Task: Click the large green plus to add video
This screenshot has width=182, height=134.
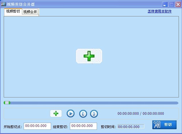Action: (x=89, y=56)
